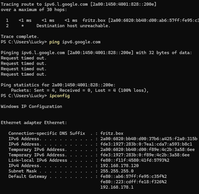Click the yellow ipconfig command
Image resolution: width=199 pixels, height=194 pixels.
(x=60, y=96)
